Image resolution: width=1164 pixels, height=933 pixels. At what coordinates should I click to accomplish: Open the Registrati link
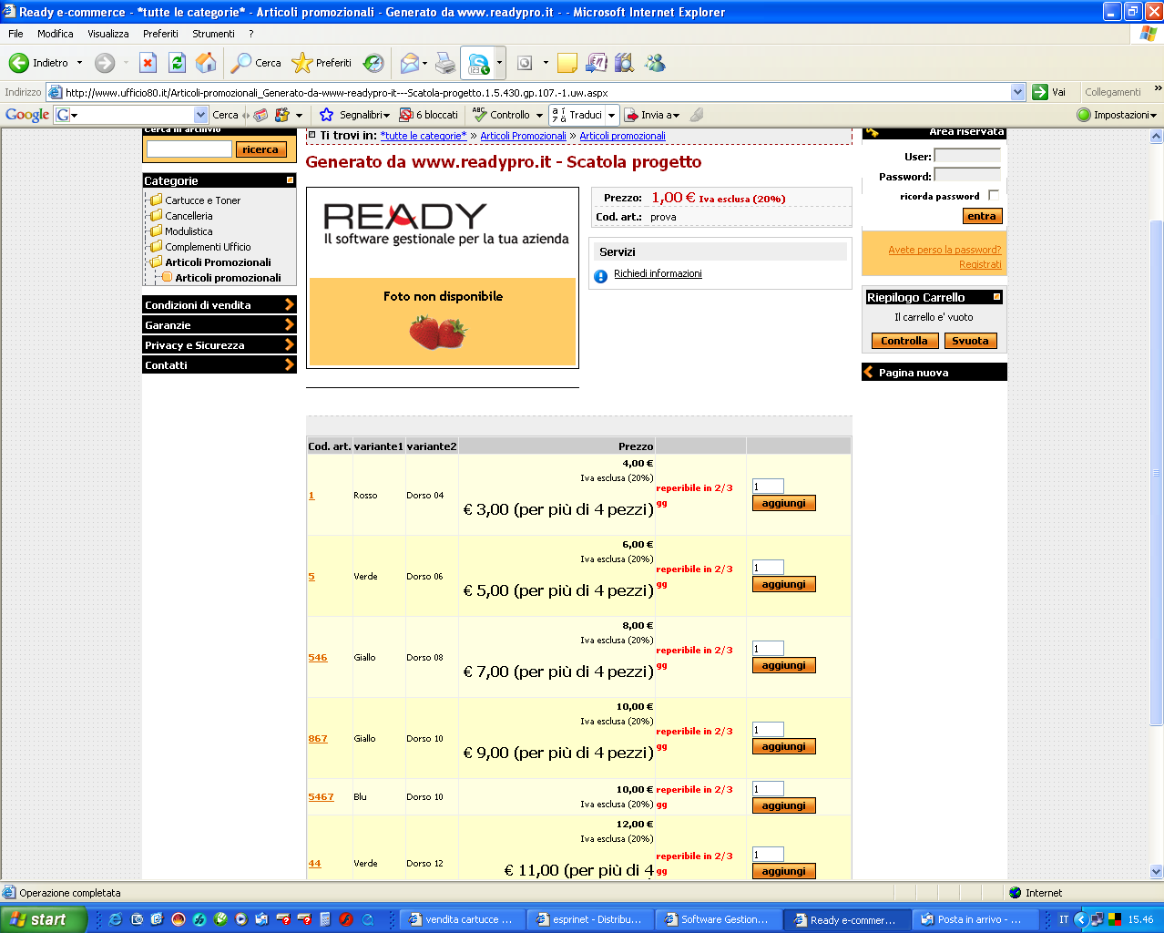coord(980,264)
